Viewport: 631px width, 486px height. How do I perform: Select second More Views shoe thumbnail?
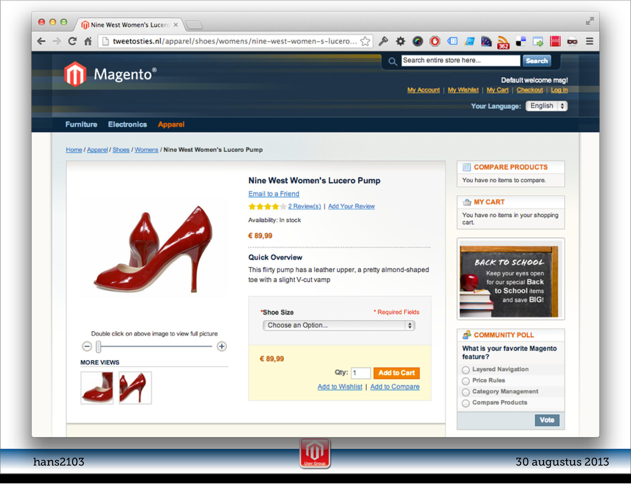click(x=135, y=388)
